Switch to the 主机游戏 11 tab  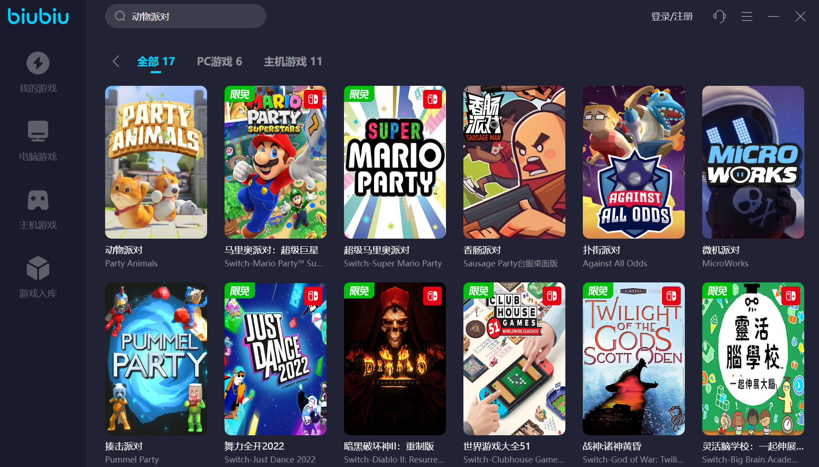(x=293, y=61)
